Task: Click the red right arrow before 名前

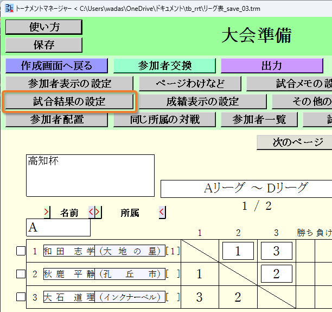Action: tap(47, 212)
